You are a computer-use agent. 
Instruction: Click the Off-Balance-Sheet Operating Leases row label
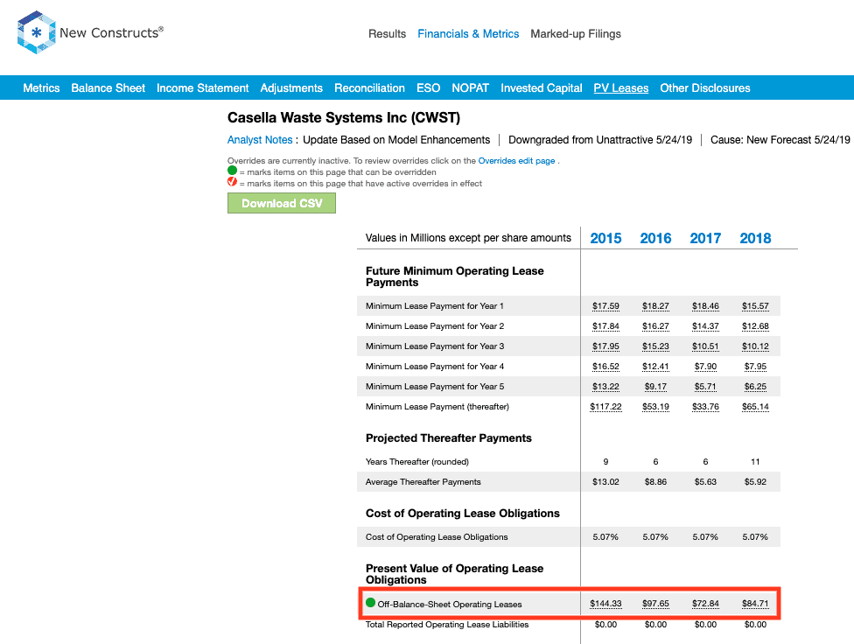point(450,605)
